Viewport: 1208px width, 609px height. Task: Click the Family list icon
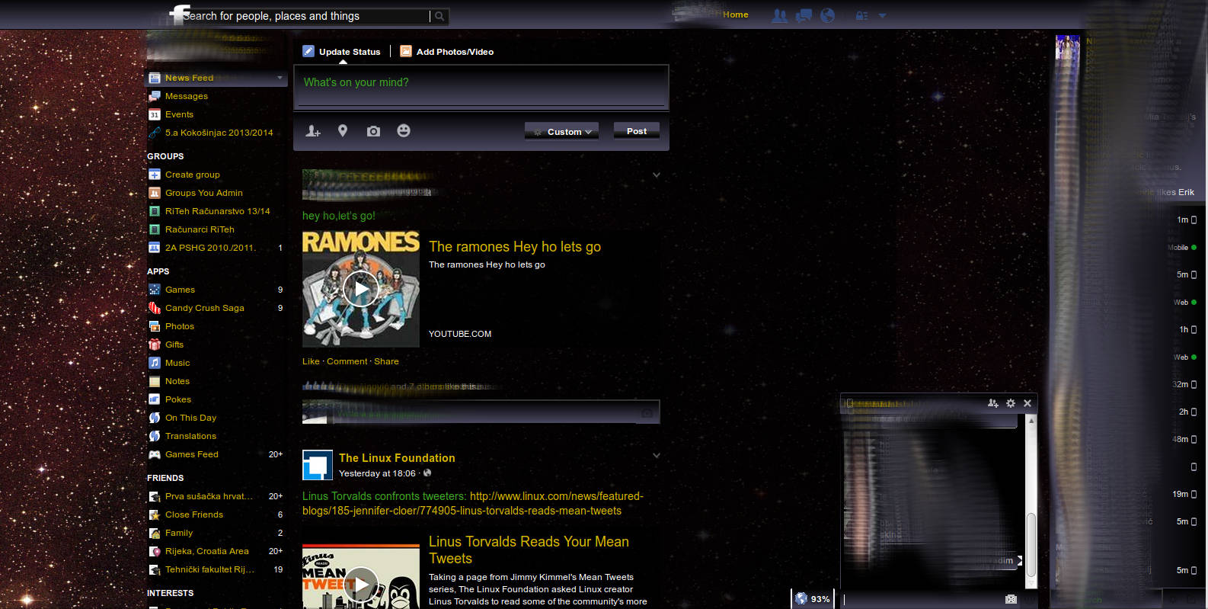[x=155, y=533]
